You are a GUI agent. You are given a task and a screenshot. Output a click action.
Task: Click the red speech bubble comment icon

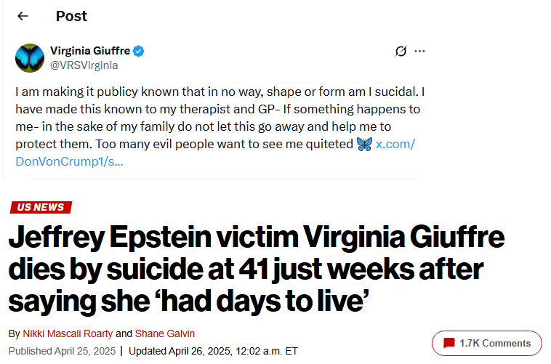pos(449,343)
